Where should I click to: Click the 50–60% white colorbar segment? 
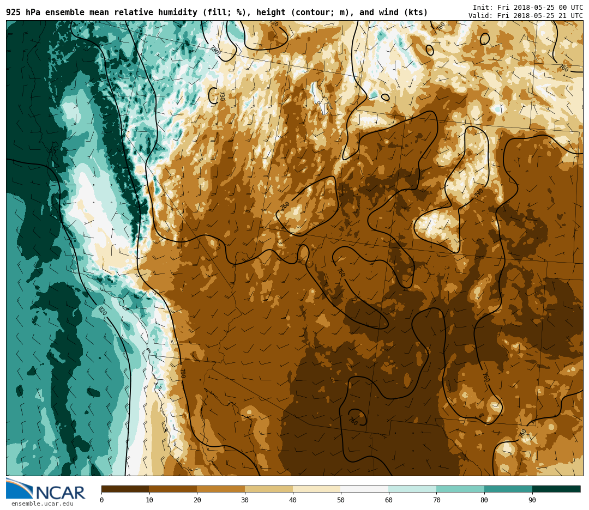click(364, 489)
